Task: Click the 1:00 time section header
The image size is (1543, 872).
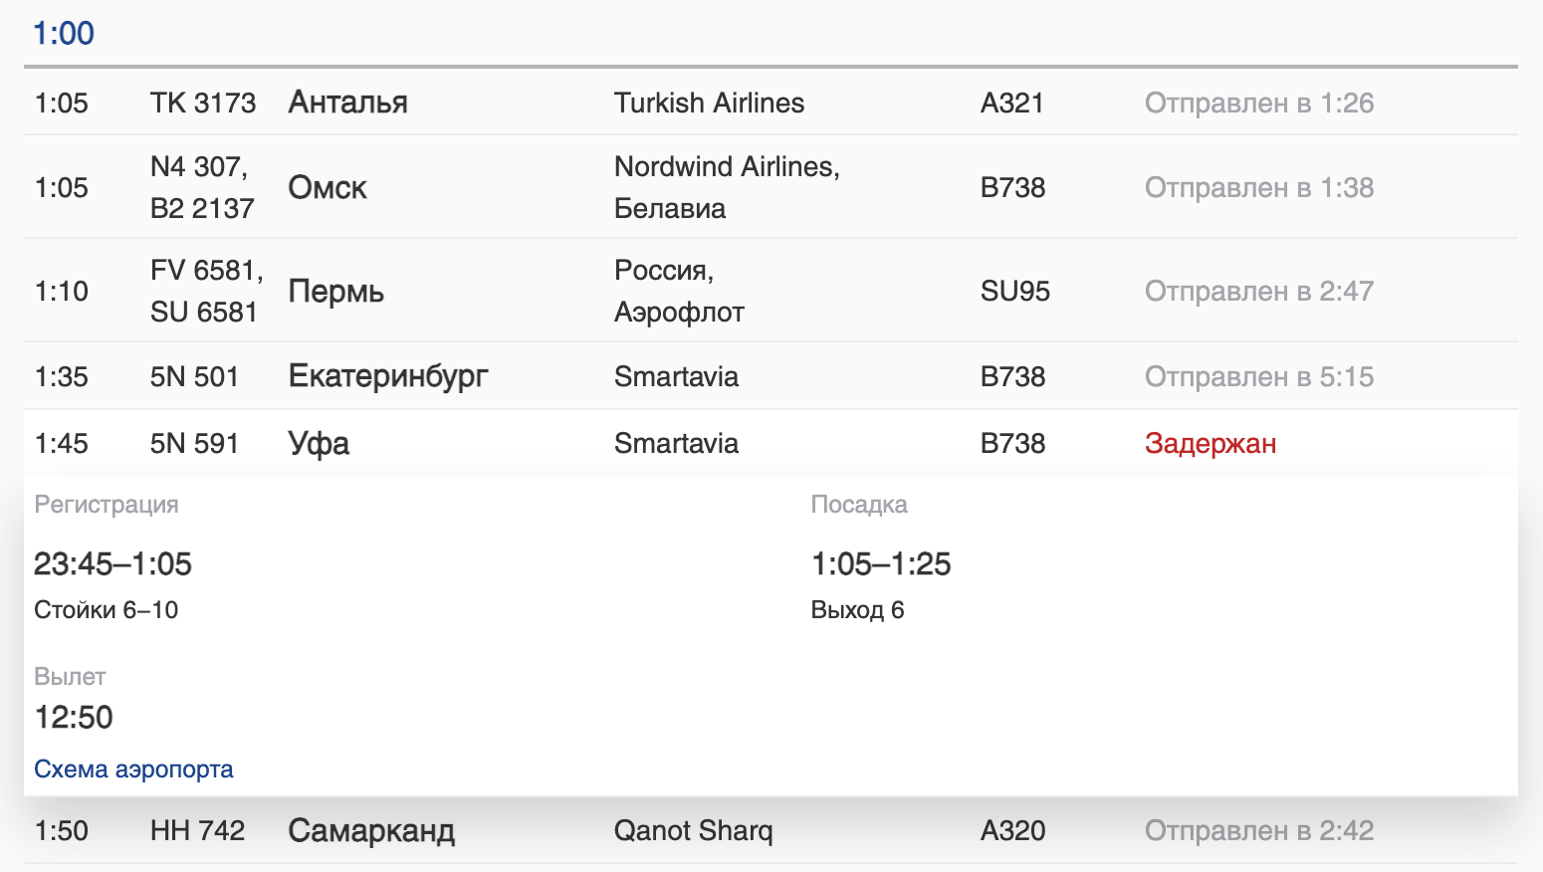Action: 64,33
